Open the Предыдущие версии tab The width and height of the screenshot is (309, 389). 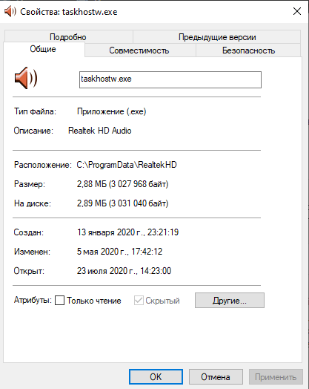pyautogui.click(x=217, y=36)
